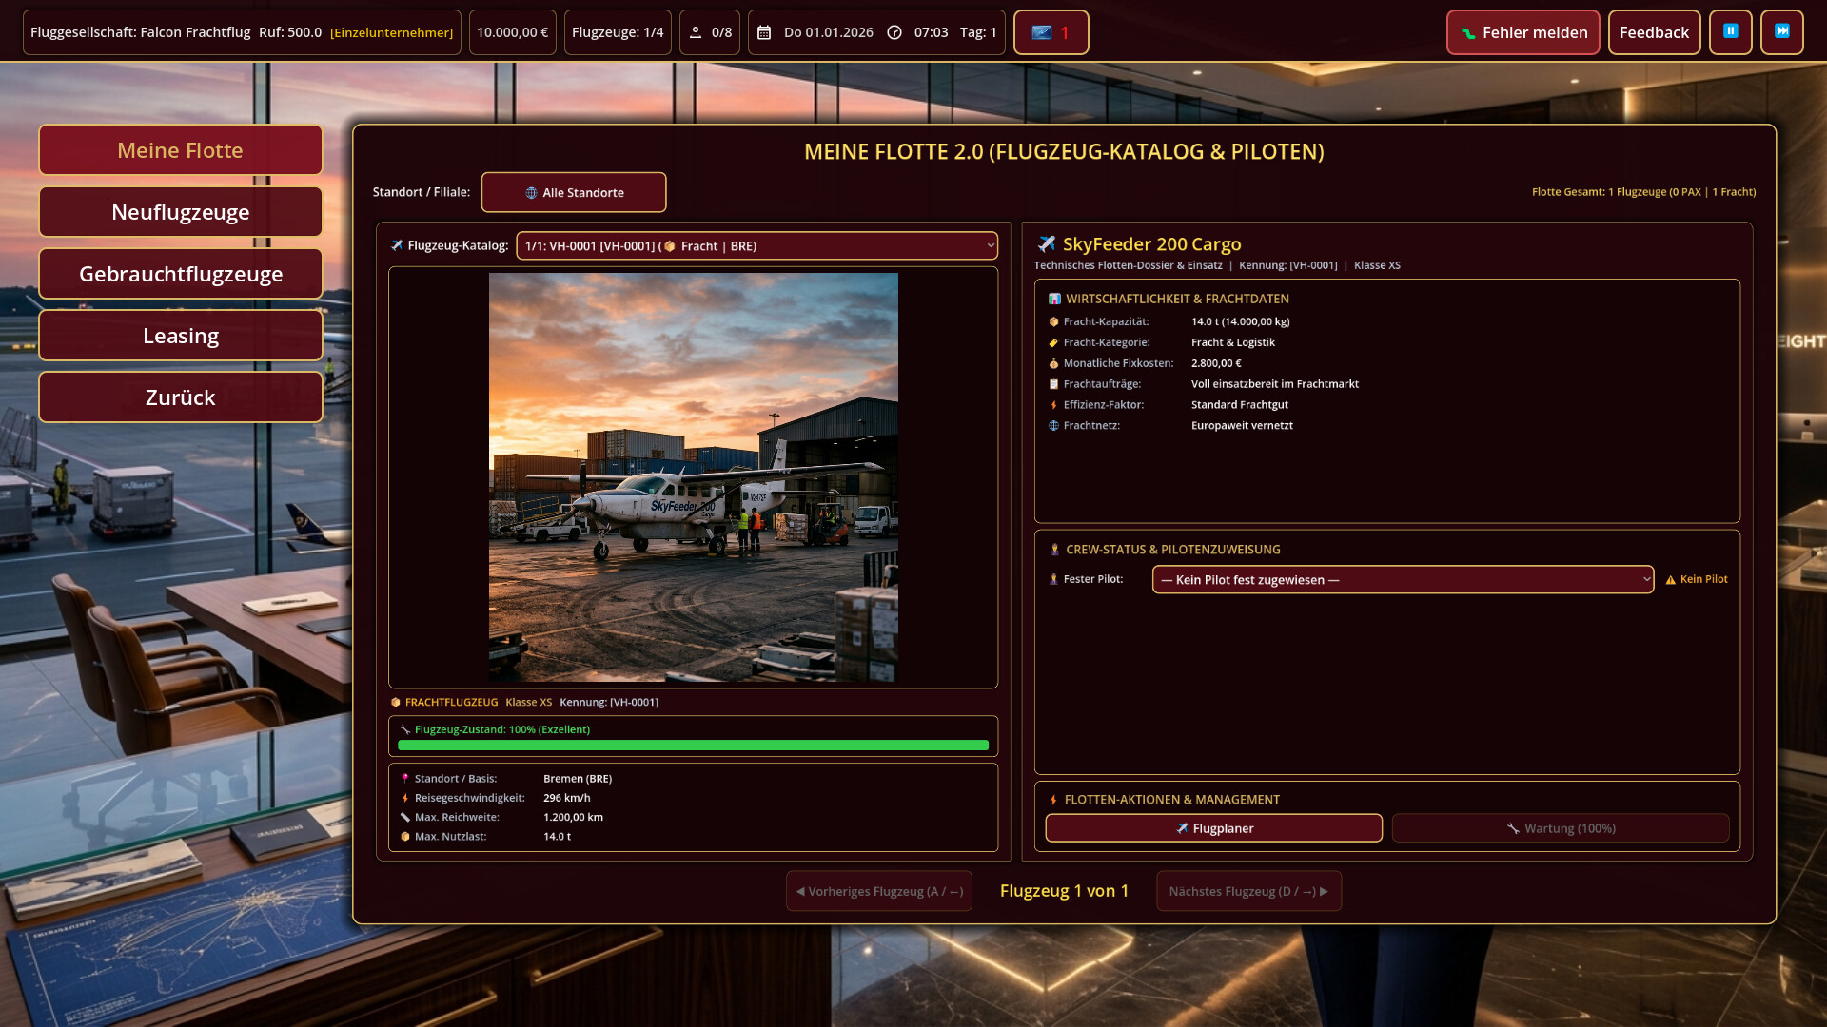
Task: Click the box icon beside Fracht-Kapazität
Action: coord(1053,321)
